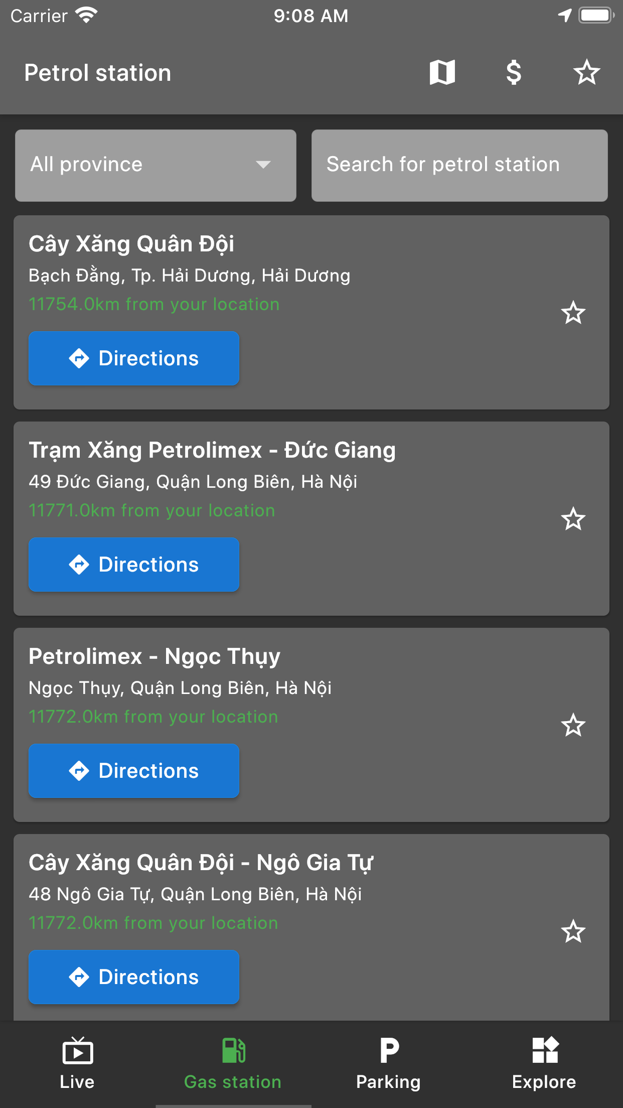The width and height of the screenshot is (623, 1108).
Task: Open favorites star in the header
Action: click(586, 73)
